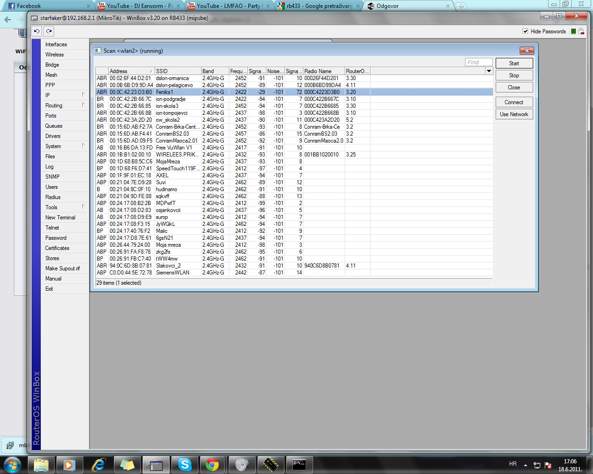Open a new browser tab

tap(461, 6)
